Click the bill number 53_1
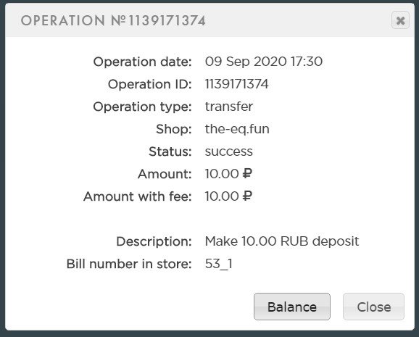The image size is (419, 337). (x=219, y=264)
